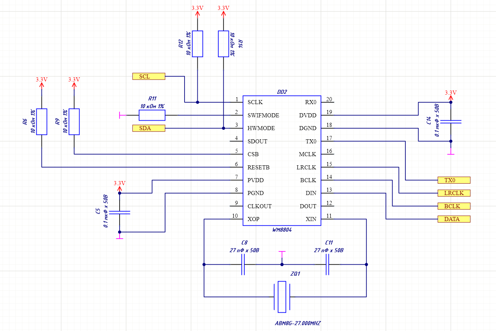Click the RESETB pin name

(259, 167)
